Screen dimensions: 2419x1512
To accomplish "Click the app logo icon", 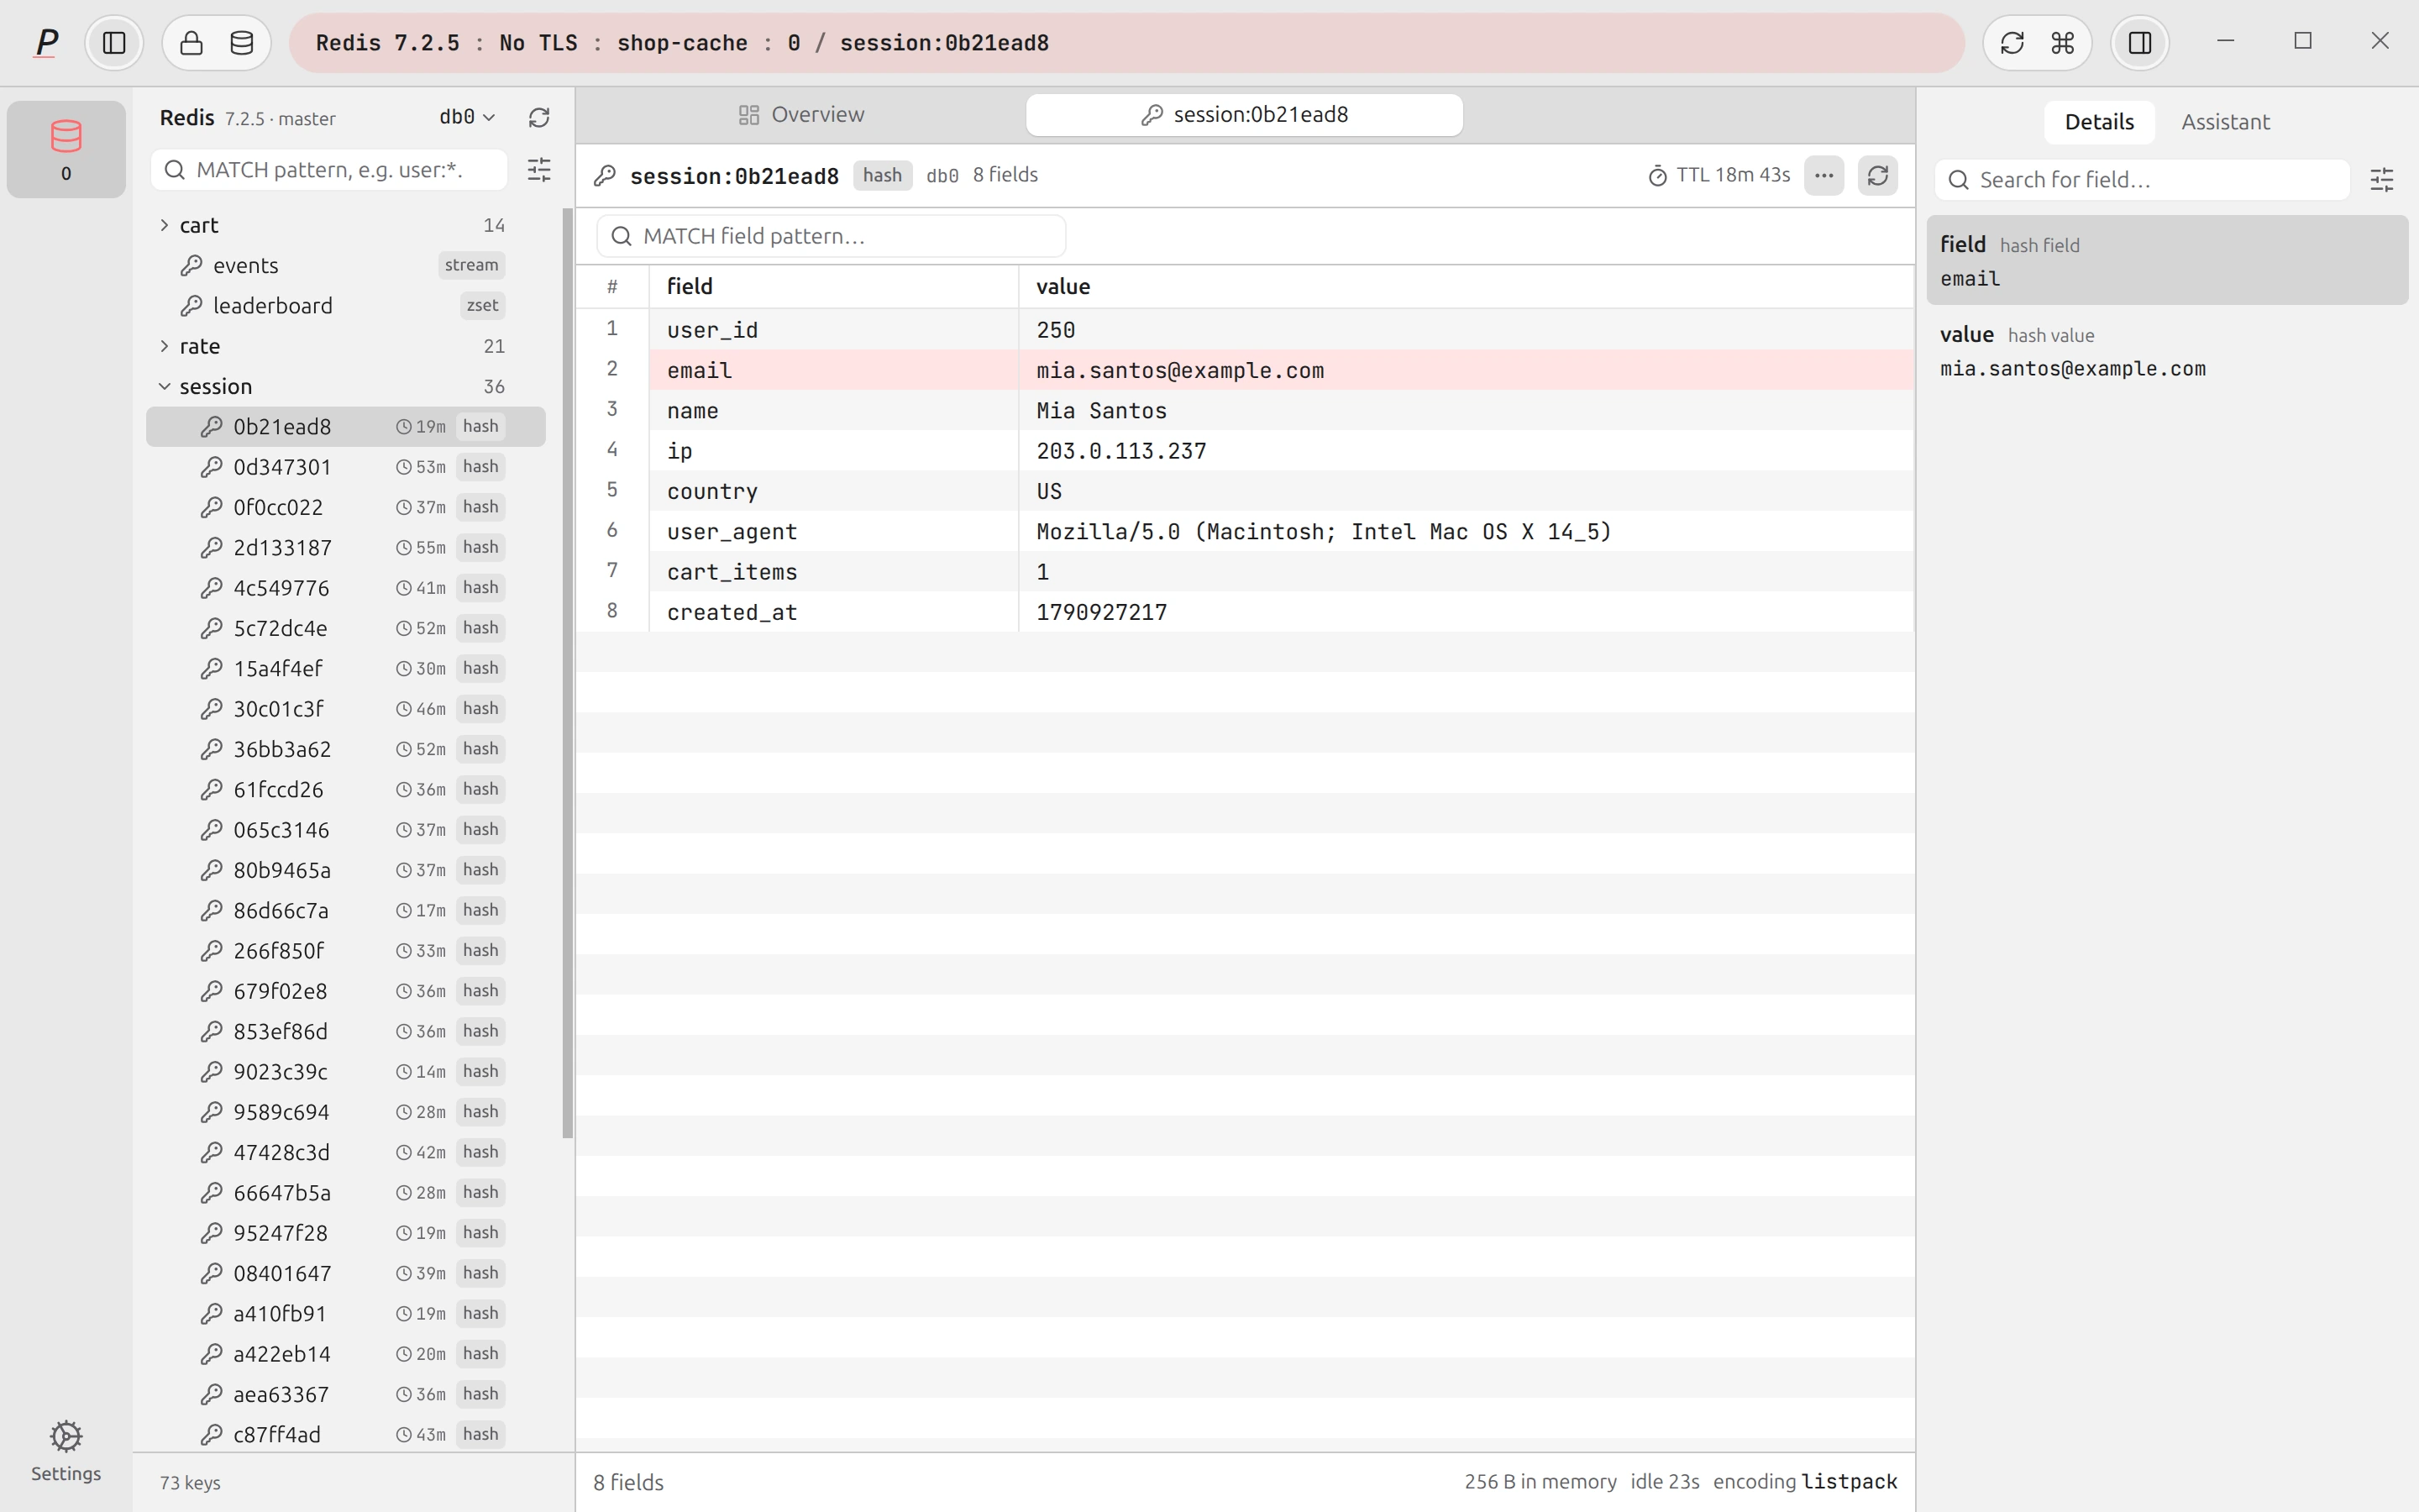I will (x=46, y=42).
